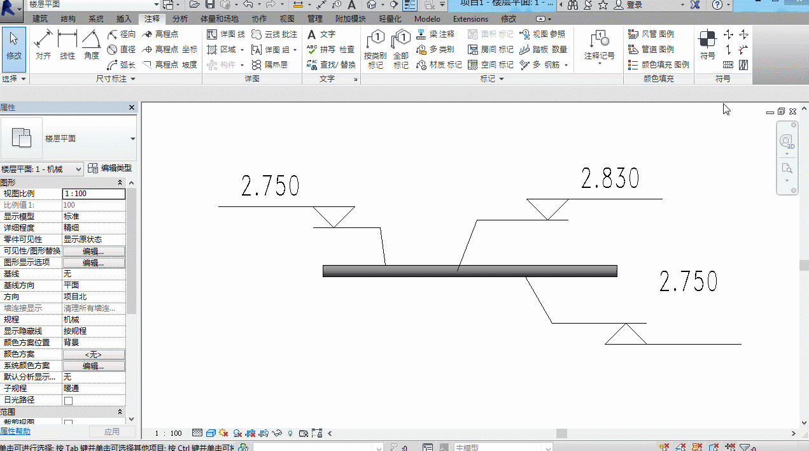Image resolution: width=809 pixels, height=451 pixels.
Task: Click the 符号 symbol tool icon
Action: (x=707, y=45)
